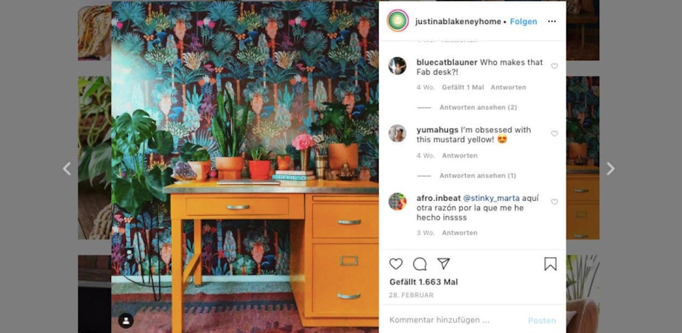This screenshot has height=333, width=682.
Task: Go to next post arrow
Action: point(610,169)
